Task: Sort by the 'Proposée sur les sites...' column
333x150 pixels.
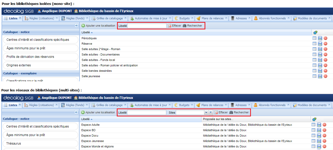Action: 218,119
